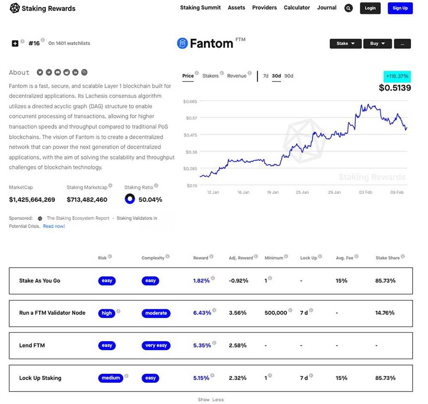Click the Staking Rewards logo icon
The width and height of the screenshot is (428, 404).
(15, 8)
